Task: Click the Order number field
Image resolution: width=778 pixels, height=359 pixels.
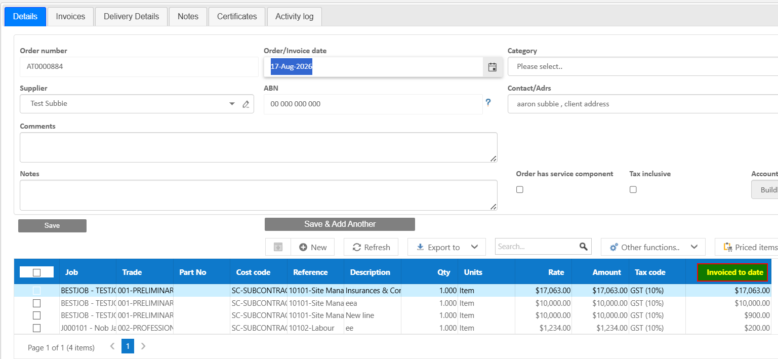Action: (x=139, y=66)
